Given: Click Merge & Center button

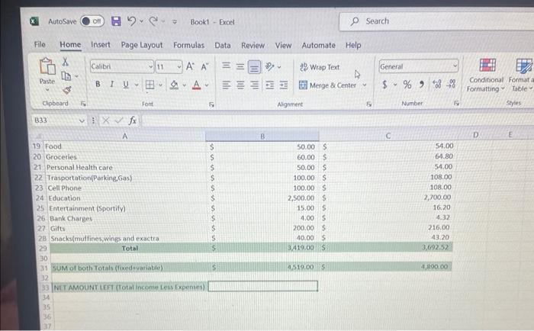Looking at the screenshot, I should pos(327,85).
